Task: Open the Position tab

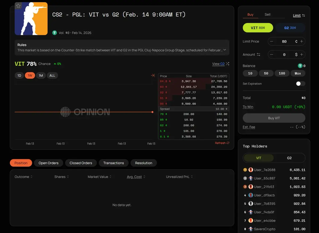Action: (21, 163)
